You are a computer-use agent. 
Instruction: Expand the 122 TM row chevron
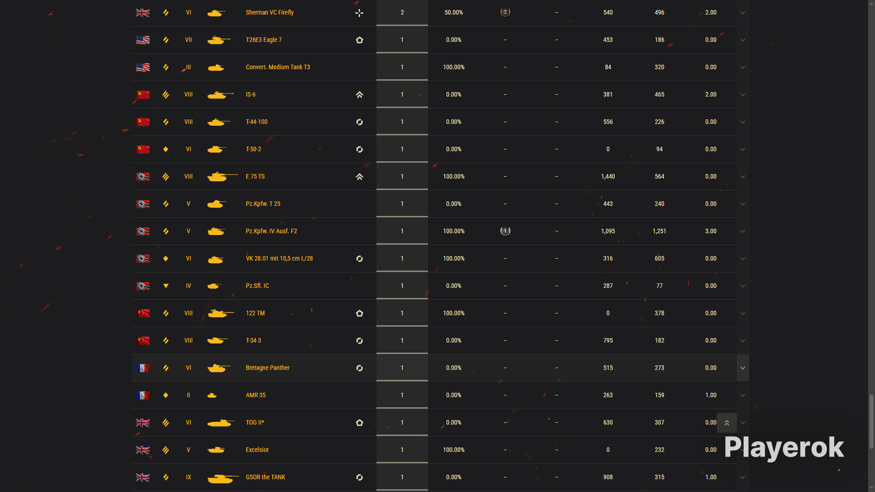pyautogui.click(x=743, y=313)
